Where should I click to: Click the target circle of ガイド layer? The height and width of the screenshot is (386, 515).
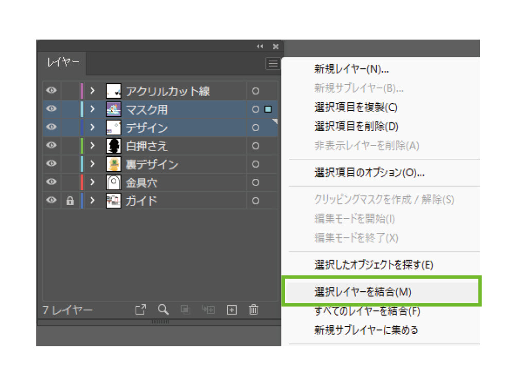[x=256, y=201]
